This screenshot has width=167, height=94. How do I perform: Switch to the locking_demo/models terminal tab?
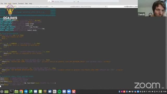pos(27,7)
